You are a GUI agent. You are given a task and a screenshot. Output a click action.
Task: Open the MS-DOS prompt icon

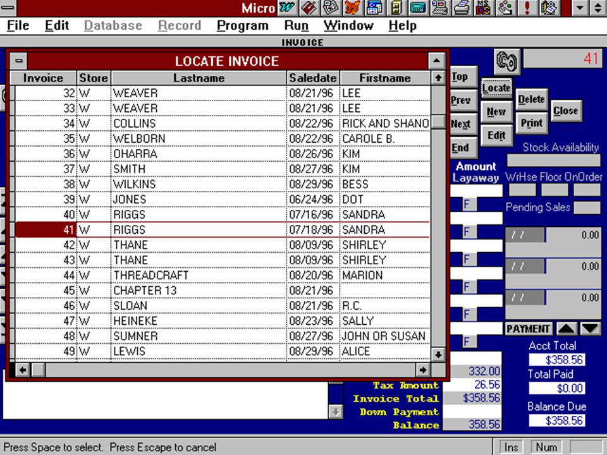tap(483, 8)
